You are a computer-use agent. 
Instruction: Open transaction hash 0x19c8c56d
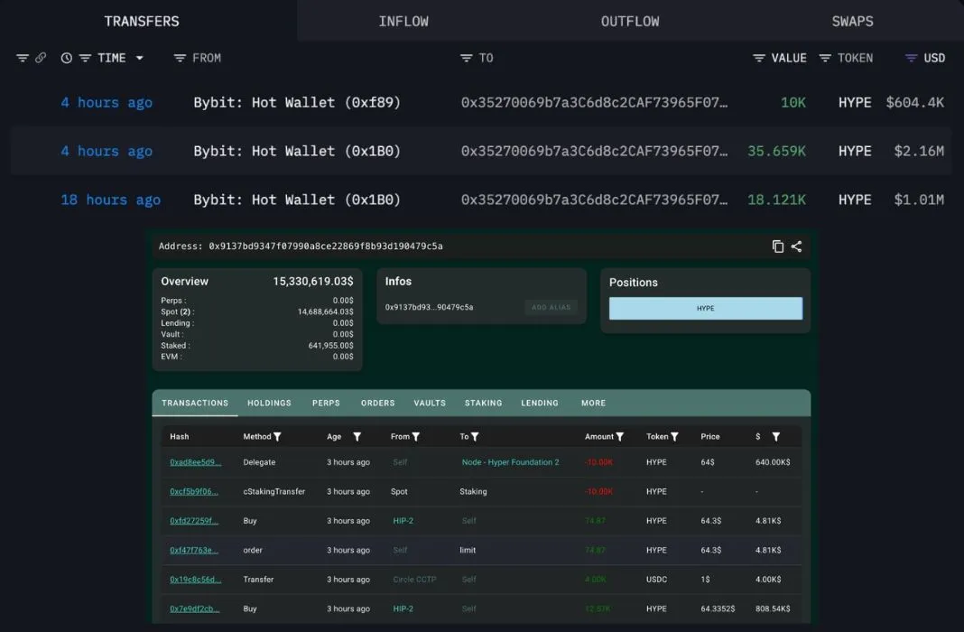195,579
